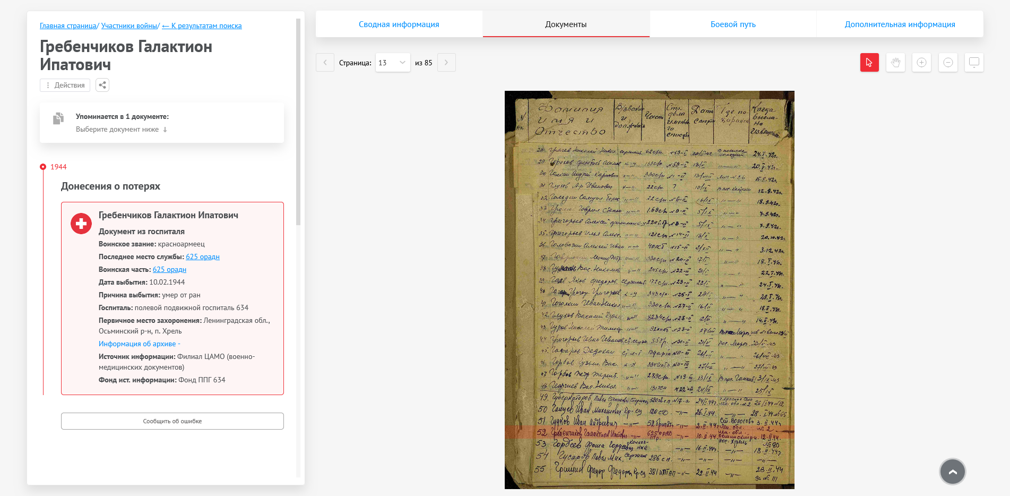Screen dimensions: 1010x496
Task: Follow the 625 орадн service place link
Action: pyautogui.click(x=202, y=256)
